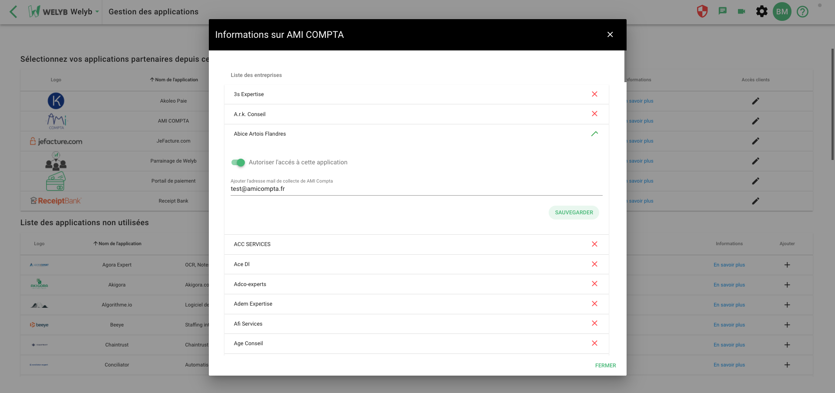Viewport: 835px width, 393px height.
Task: Open En savoir plus for Chaintrust
Action: [x=729, y=345]
